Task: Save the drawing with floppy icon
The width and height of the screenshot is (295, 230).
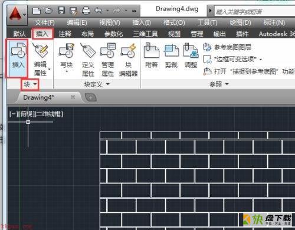Action: [61, 11]
